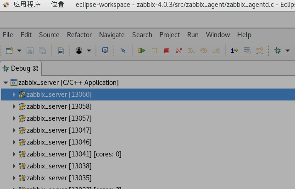
Task: Expand zabbix_server [13046] process
Action: coord(14,142)
